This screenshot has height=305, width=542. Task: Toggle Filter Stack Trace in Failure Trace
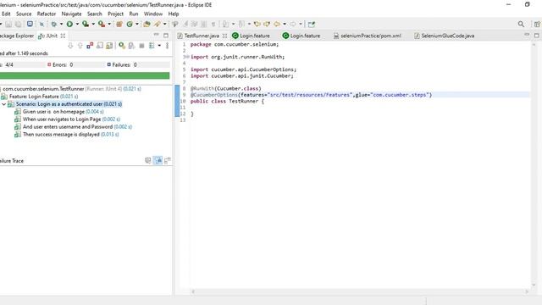point(158,160)
